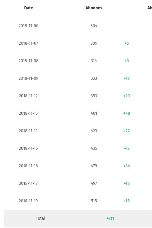Image resolution: width=152 pixels, height=228 pixels.
Task: Click the +44 change value
Action: [127, 166]
